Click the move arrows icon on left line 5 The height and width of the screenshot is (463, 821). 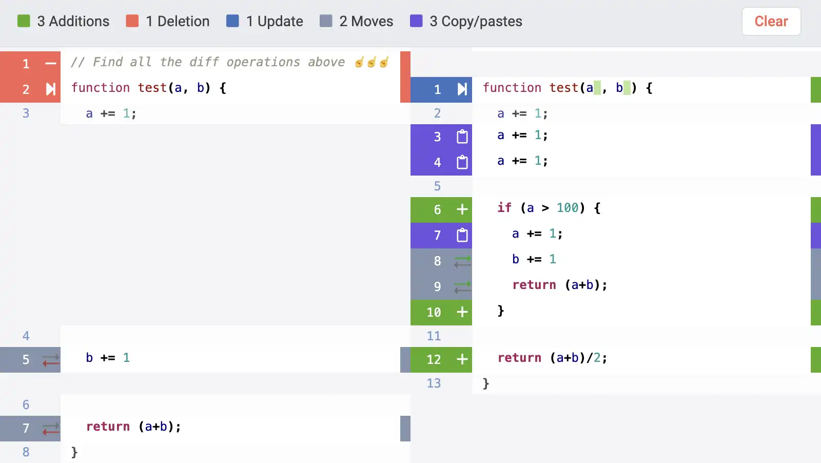click(50, 360)
